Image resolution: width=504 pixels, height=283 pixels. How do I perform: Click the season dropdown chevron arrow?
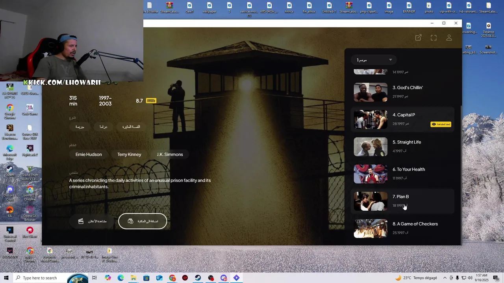[x=390, y=60]
